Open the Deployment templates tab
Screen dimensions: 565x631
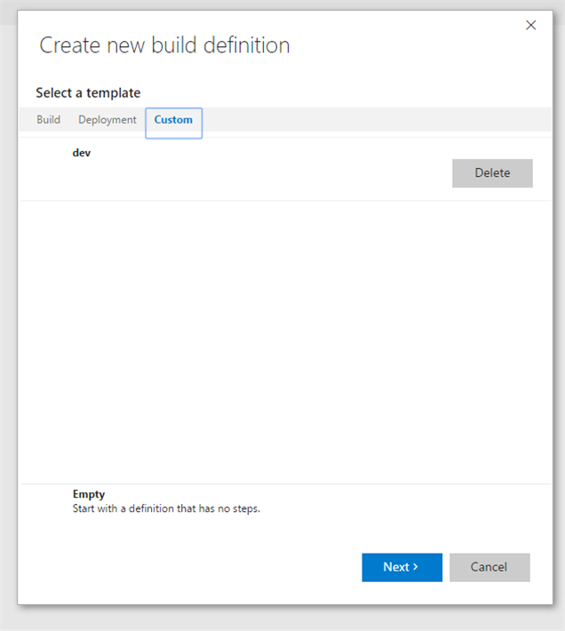point(107,120)
